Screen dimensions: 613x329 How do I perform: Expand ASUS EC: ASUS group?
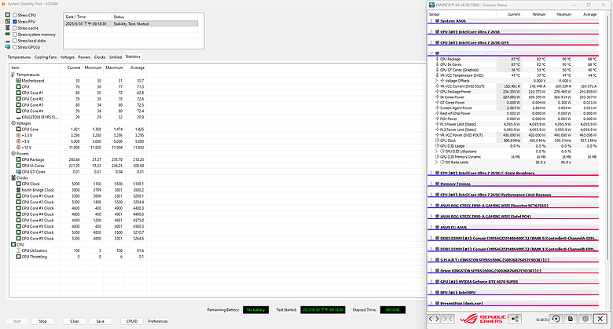pos(431,227)
